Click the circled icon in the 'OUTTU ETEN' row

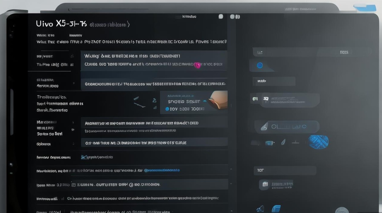[131, 185]
